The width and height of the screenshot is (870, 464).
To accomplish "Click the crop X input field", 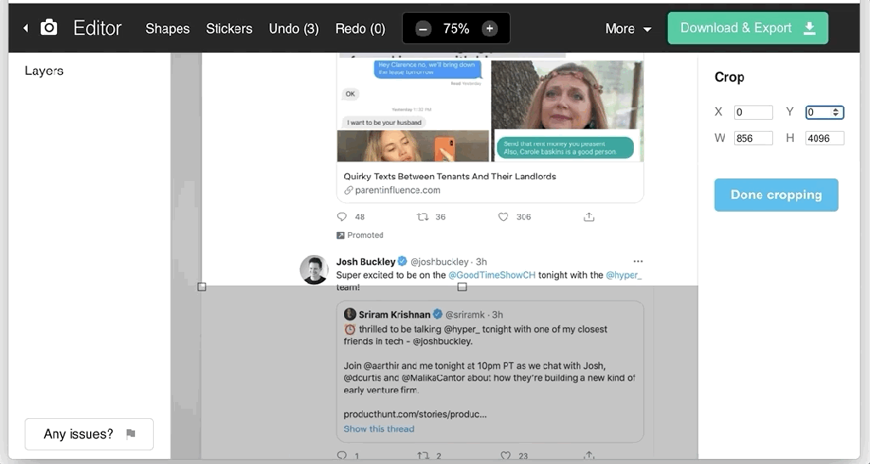I will [x=753, y=112].
